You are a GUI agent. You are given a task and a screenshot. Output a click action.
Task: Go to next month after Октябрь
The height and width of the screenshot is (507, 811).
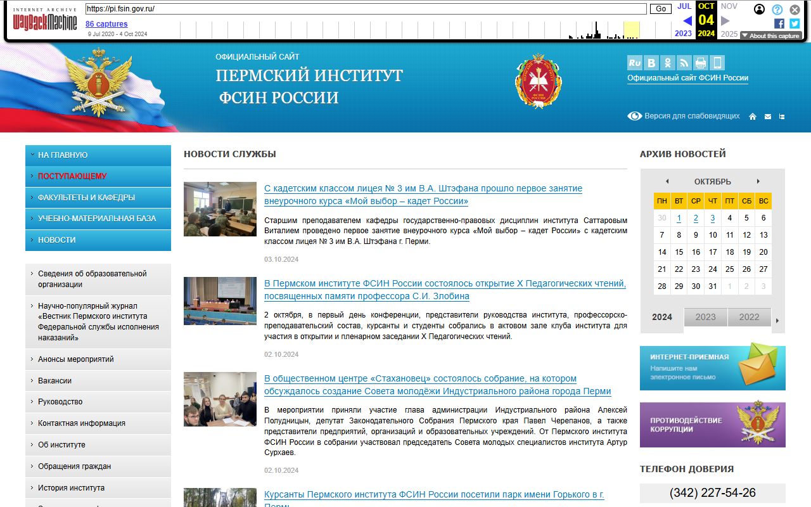(x=758, y=181)
